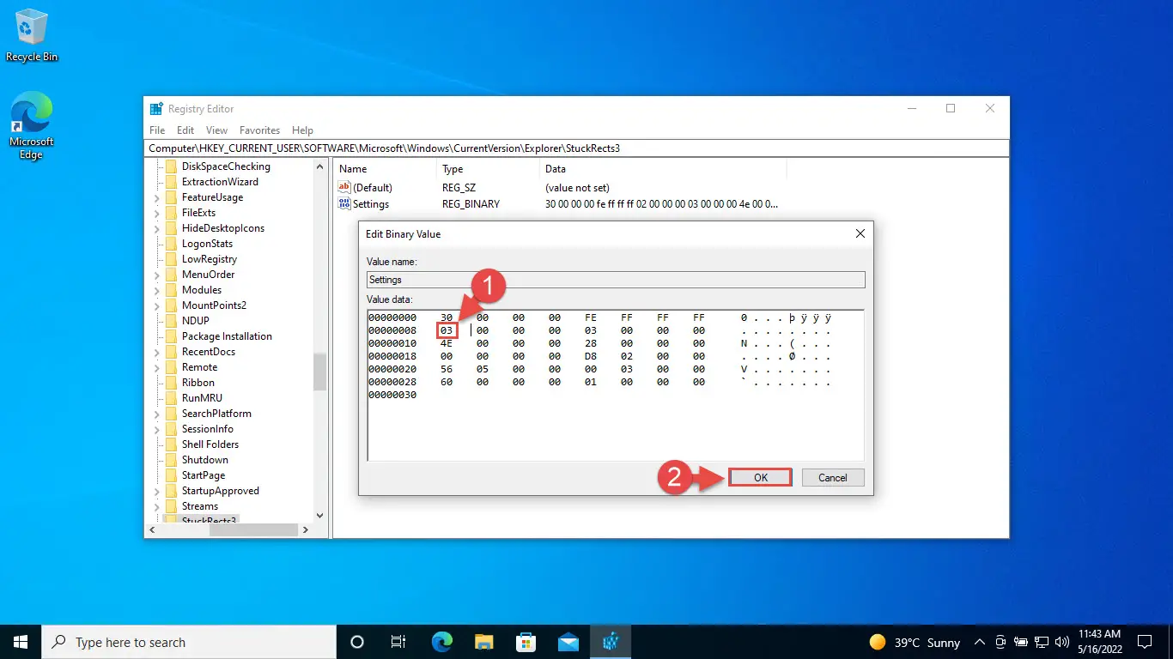Close the Edit Binary Value dialog
The width and height of the screenshot is (1173, 659).
click(860, 233)
